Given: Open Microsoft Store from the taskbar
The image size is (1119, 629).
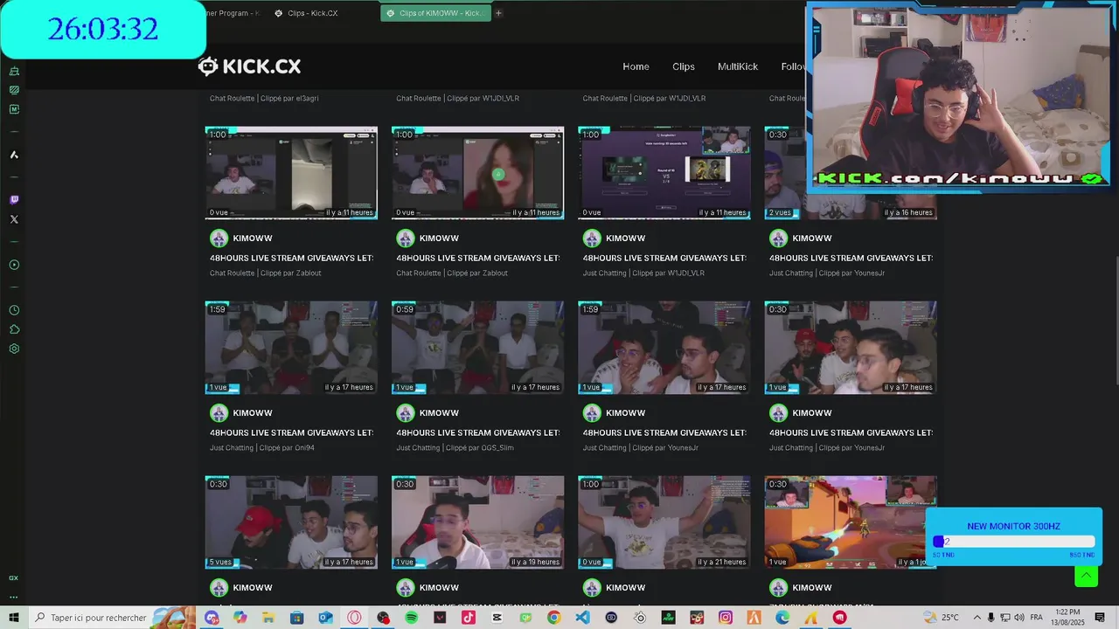Looking at the screenshot, I should point(297,618).
